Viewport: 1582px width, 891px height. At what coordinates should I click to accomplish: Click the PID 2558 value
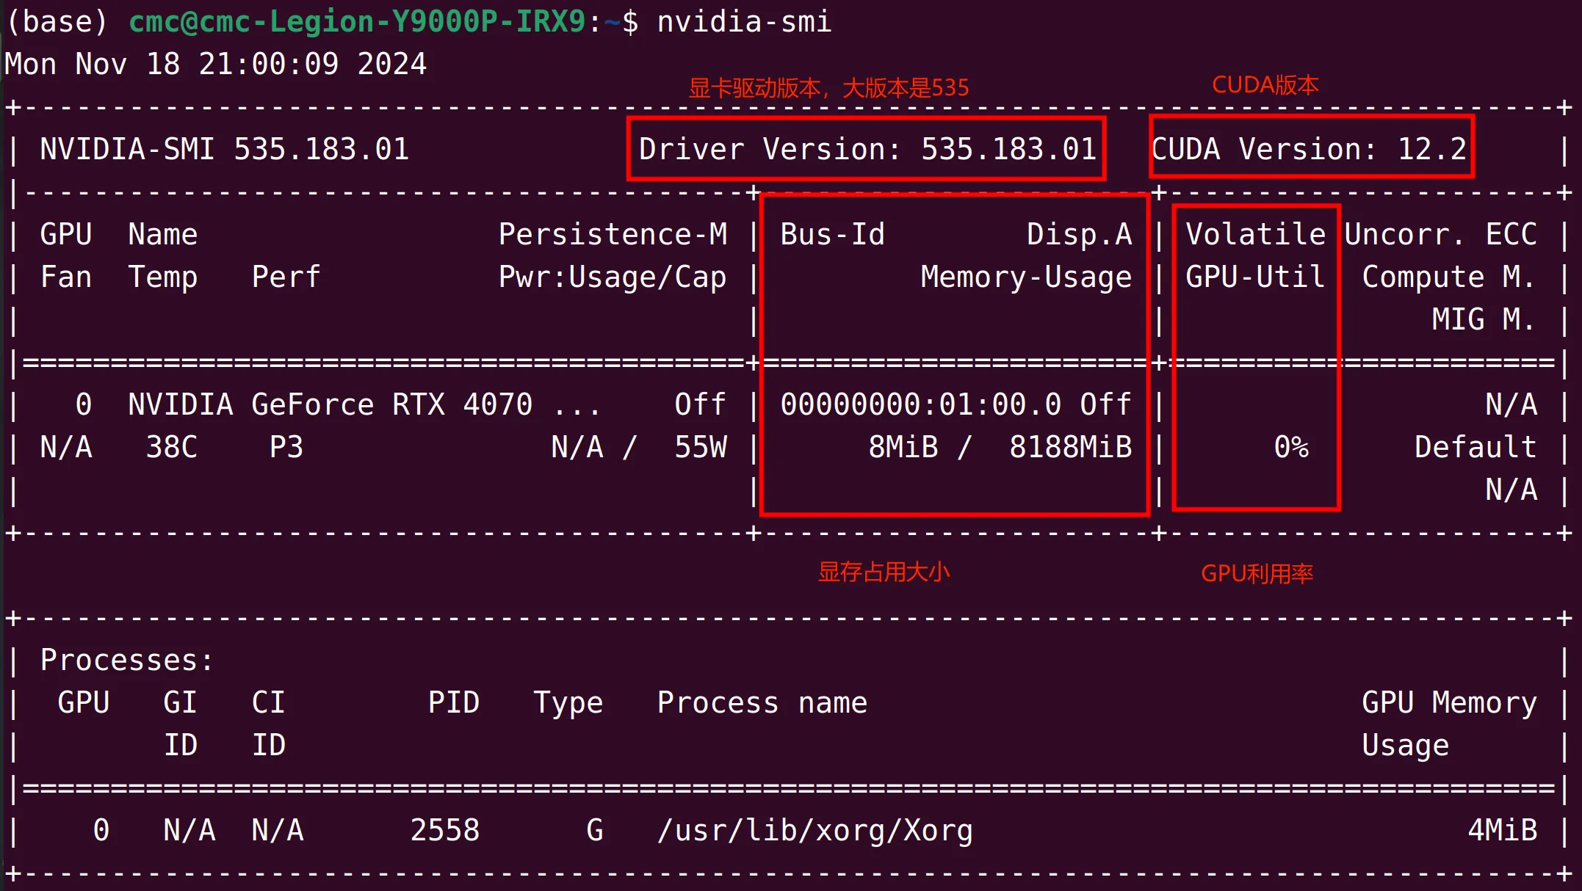(444, 830)
